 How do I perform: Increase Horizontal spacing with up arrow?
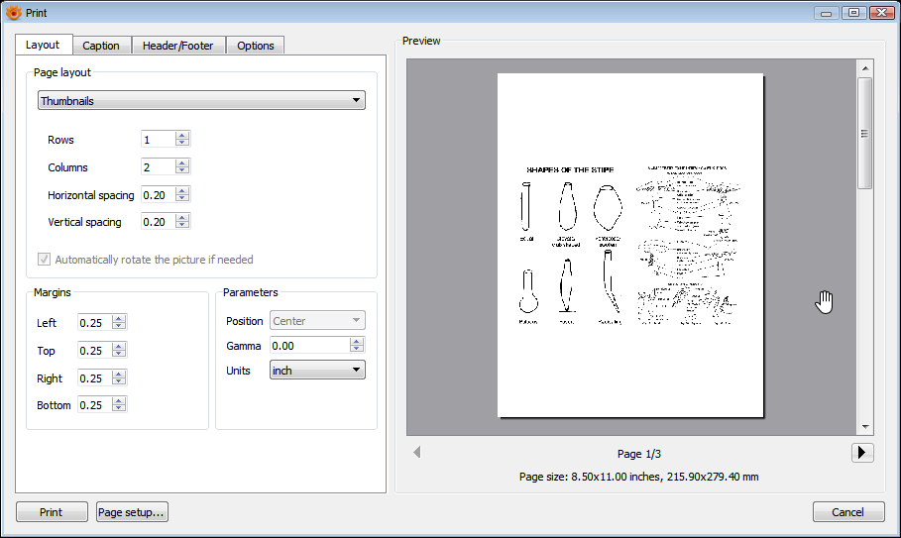181,190
